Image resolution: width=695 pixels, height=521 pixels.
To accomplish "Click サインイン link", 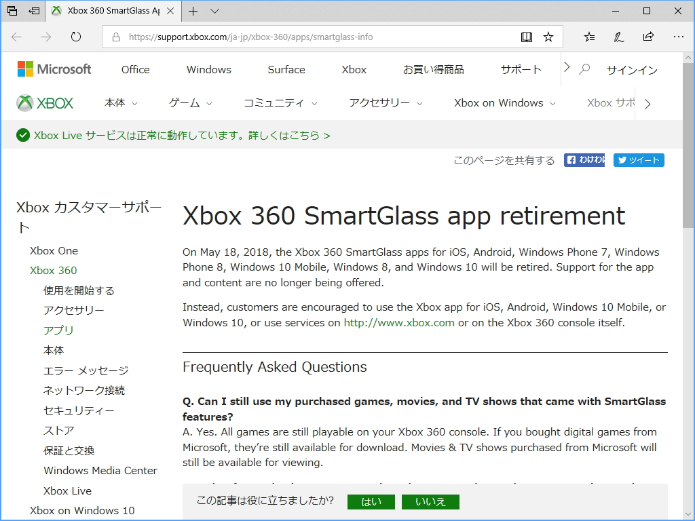I will click(x=632, y=70).
